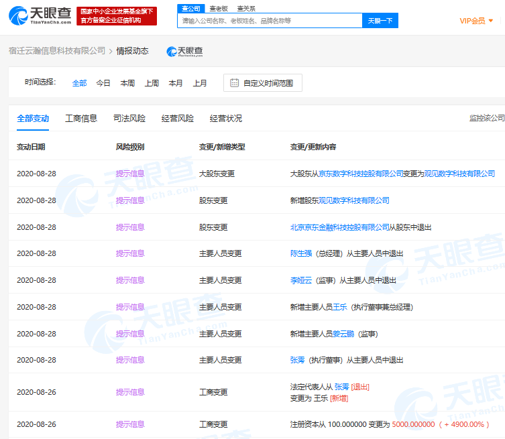505x439 pixels.
Task: Select the 本周 time filter
Action: [x=127, y=83]
